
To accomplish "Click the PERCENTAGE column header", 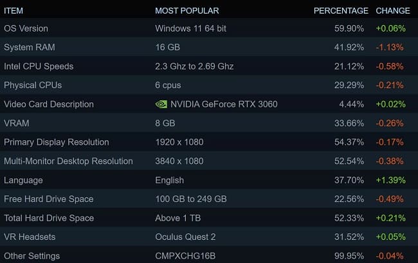I will tap(341, 11).
